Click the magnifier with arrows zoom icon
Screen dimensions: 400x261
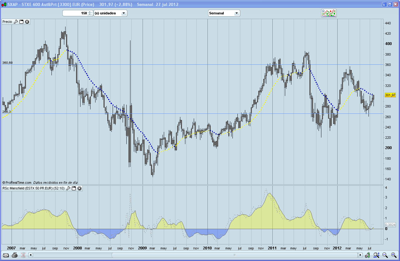[x=376, y=255]
